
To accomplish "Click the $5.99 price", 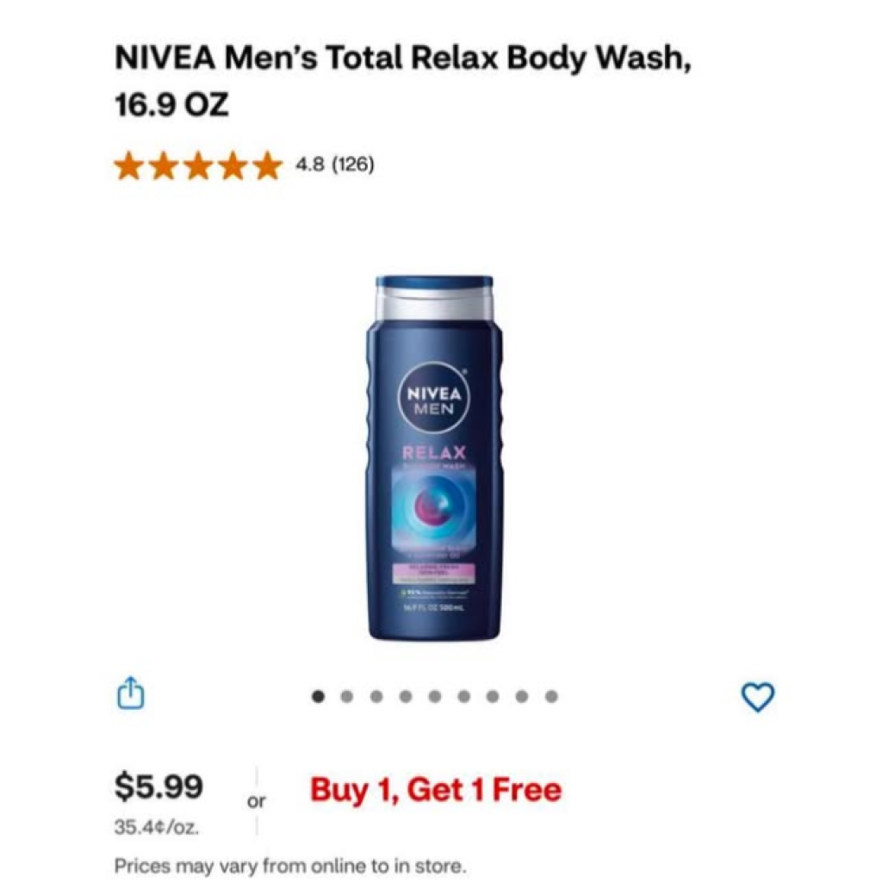I will coord(158,786).
